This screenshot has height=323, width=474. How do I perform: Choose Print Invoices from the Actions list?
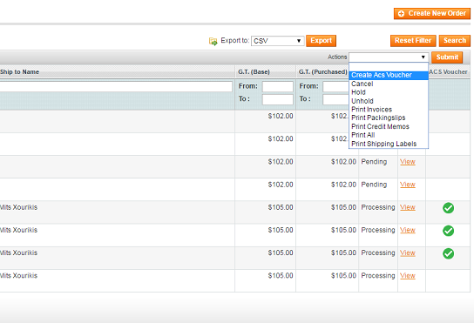click(389, 110)
